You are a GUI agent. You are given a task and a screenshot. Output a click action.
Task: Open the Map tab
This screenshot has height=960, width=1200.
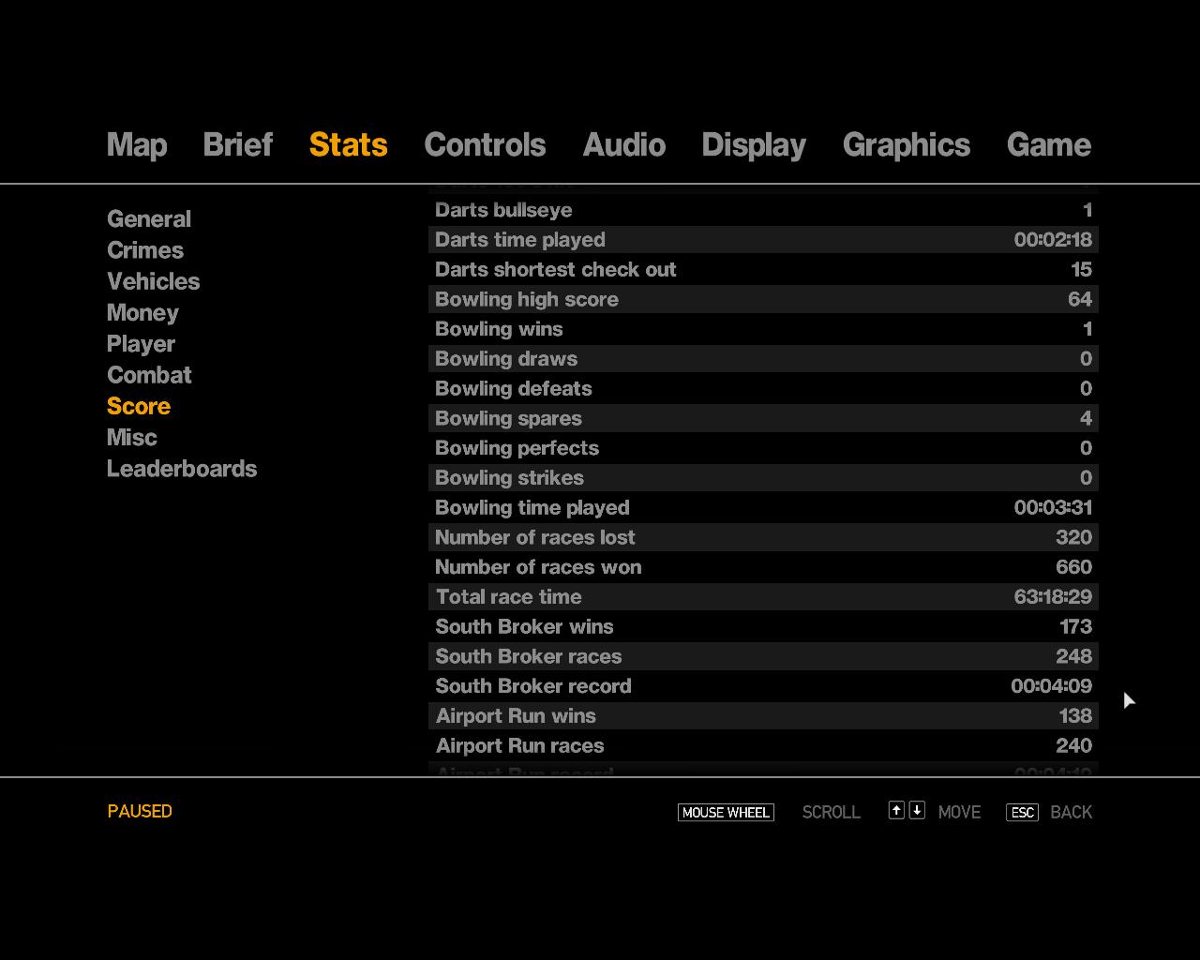click(137, 145)
